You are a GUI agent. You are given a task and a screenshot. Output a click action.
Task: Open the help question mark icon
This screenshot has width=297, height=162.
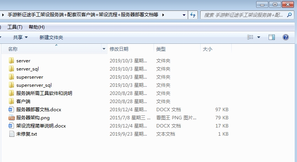click(285, 37)
